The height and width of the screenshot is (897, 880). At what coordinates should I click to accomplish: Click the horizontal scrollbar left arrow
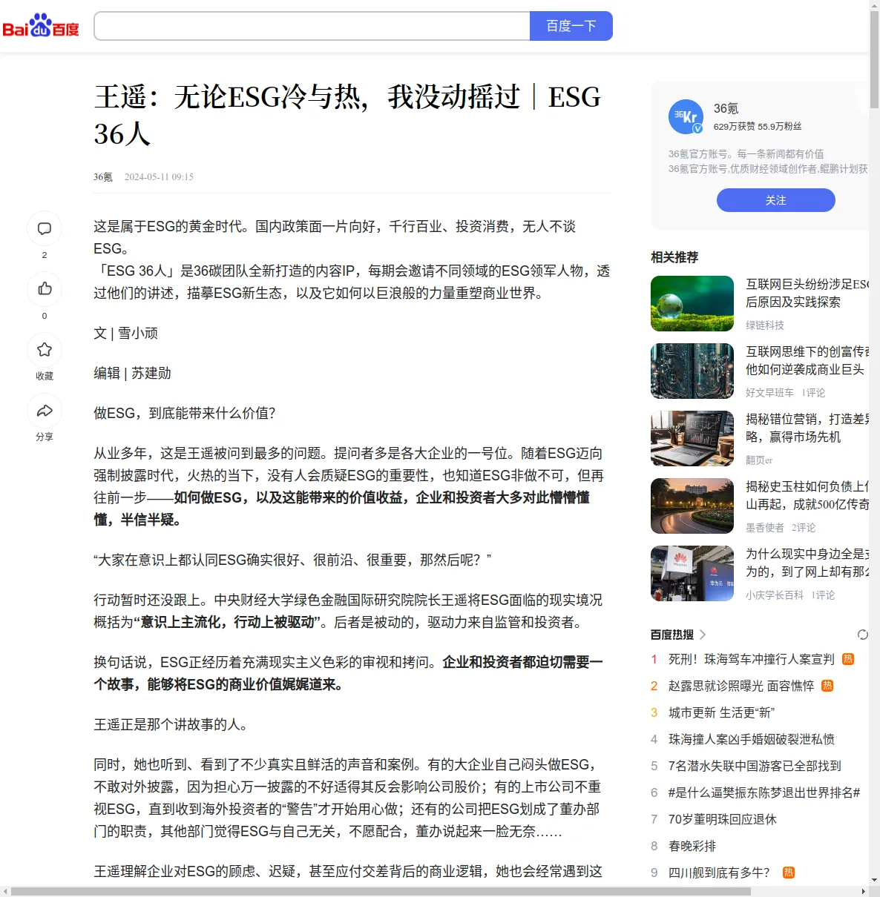5,891
